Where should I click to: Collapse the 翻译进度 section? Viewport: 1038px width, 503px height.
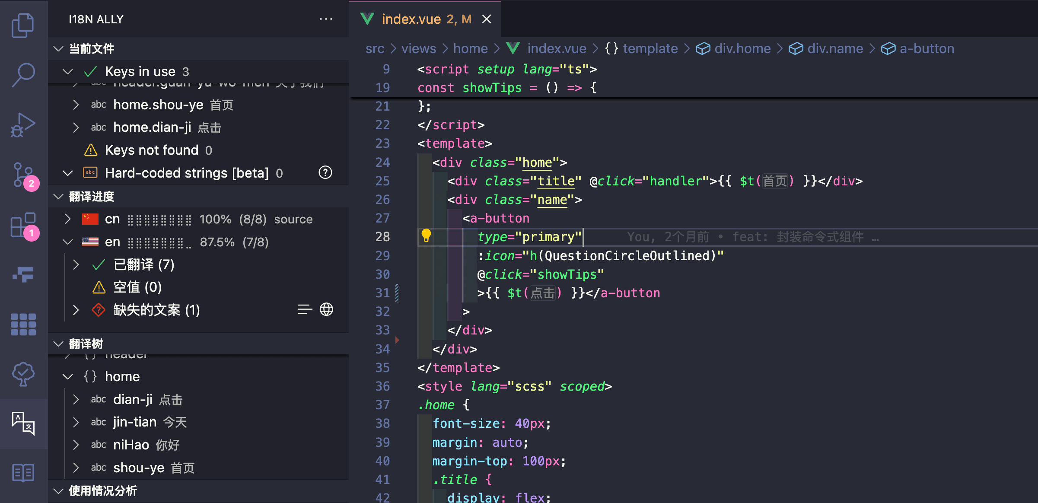click(58, 197)
